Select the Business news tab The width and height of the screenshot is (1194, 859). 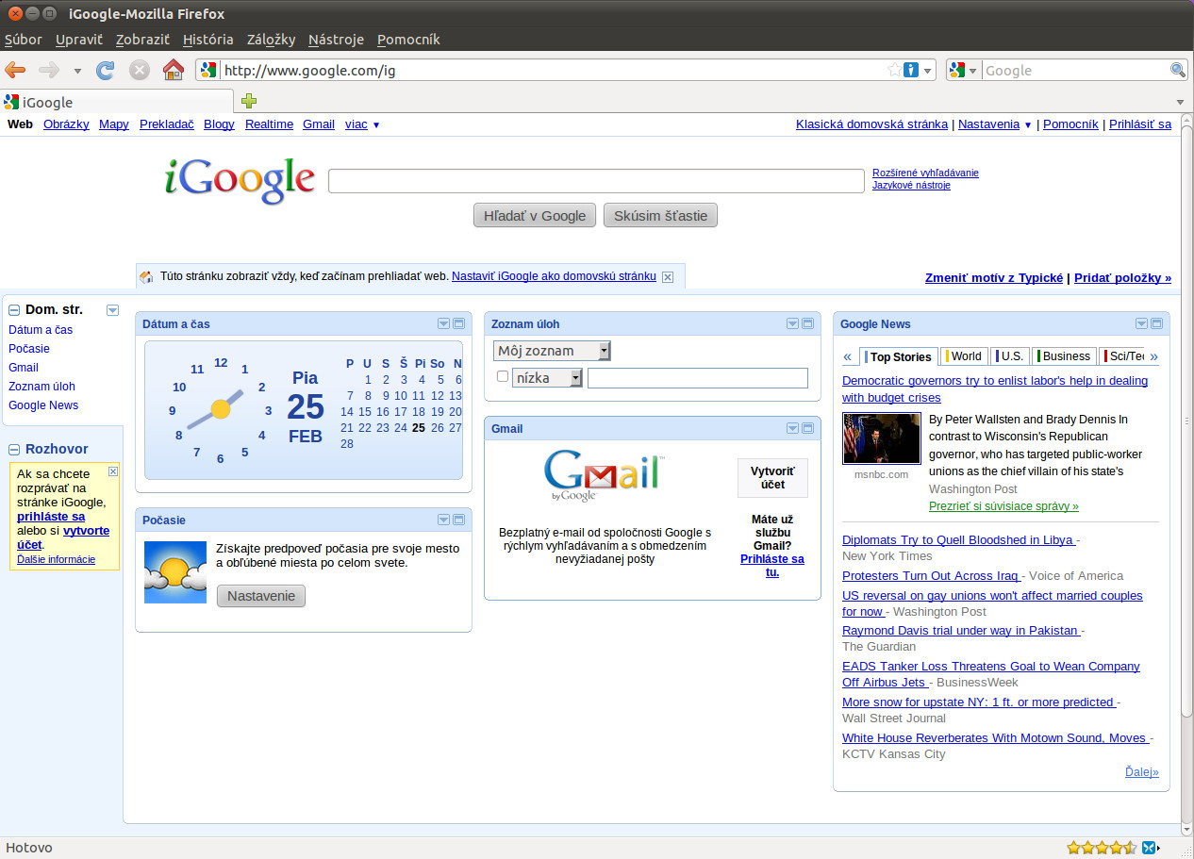(1064, 356)
